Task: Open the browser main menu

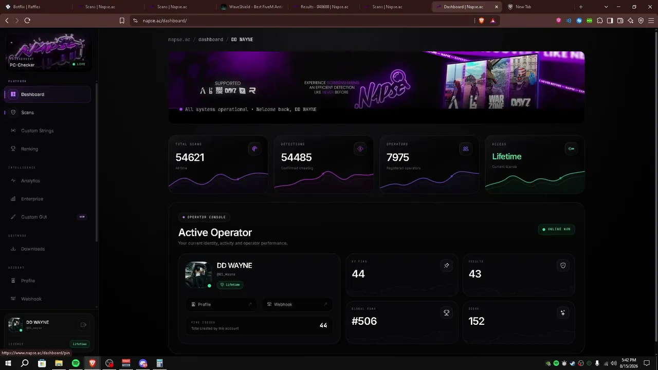Action: [x=651, y=21]
